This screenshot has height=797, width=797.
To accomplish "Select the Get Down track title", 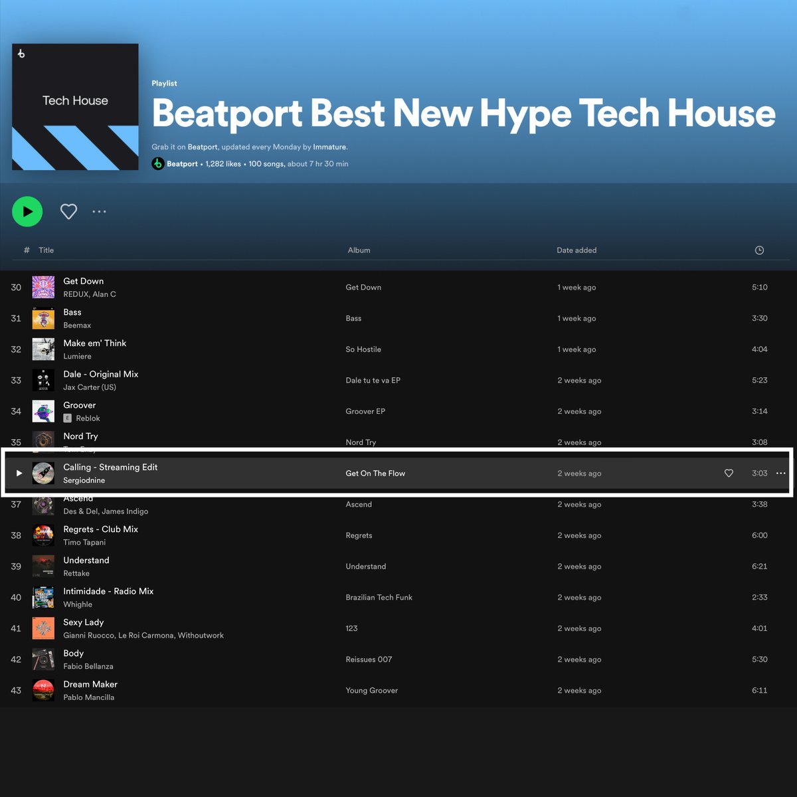I will 83,281.
